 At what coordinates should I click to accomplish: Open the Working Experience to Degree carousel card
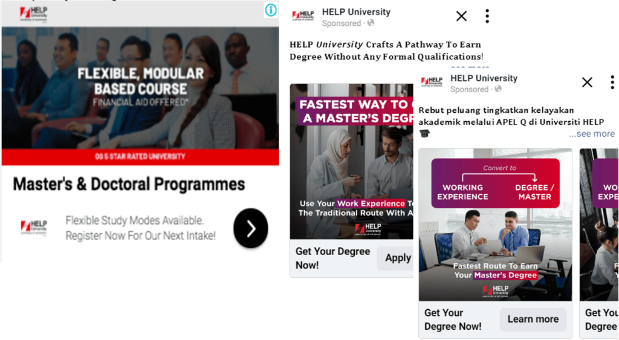496,225
